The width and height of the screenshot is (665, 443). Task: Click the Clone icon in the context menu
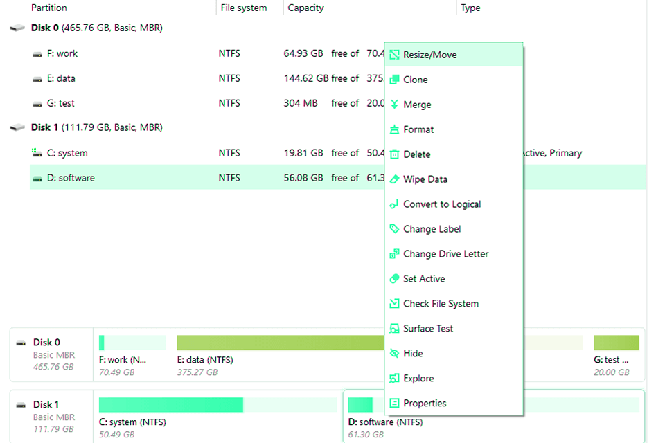(x=396, y=79)
